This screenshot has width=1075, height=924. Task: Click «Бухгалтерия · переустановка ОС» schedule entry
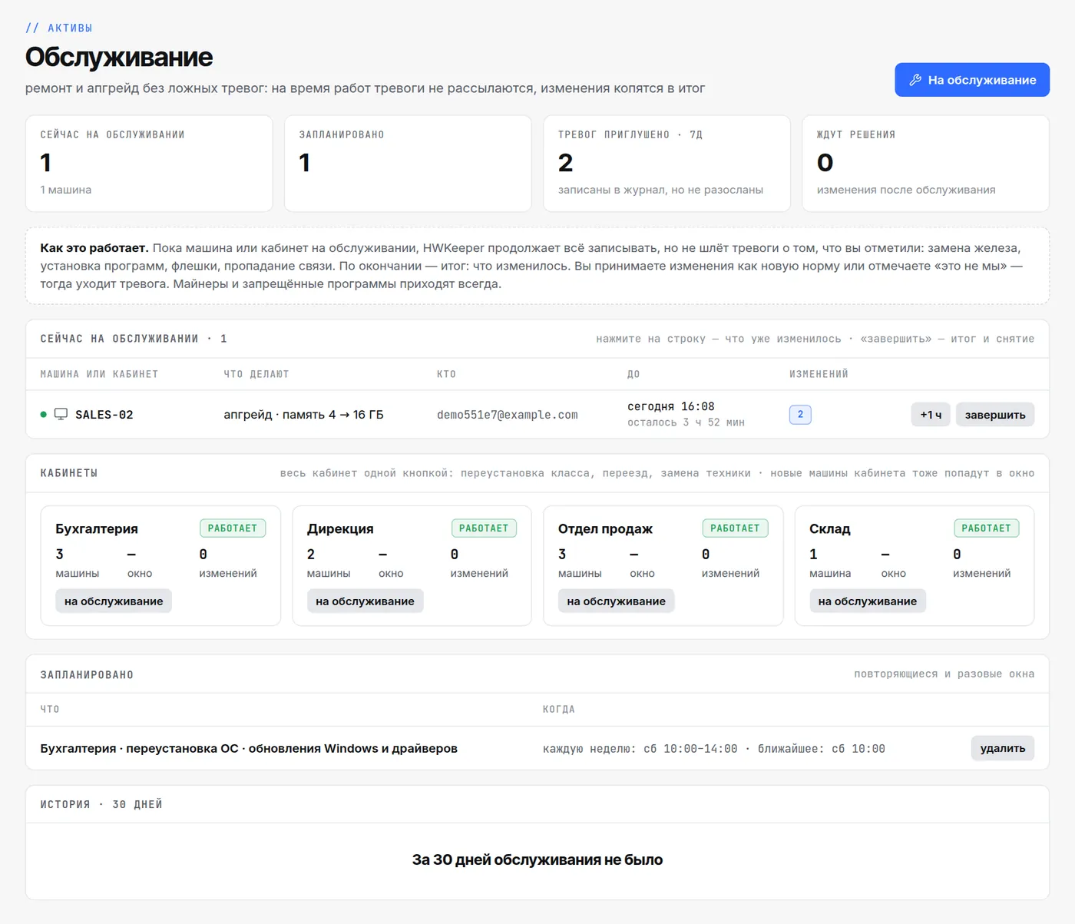coord(249,748)
